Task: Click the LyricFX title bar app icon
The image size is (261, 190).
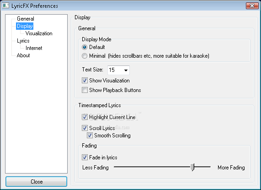Action: pyautogui.click(x=5, y=5)
